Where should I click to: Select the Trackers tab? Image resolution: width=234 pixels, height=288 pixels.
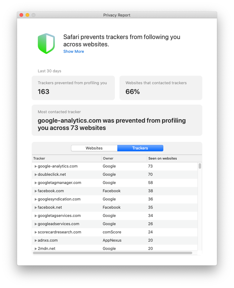point(140,148)
